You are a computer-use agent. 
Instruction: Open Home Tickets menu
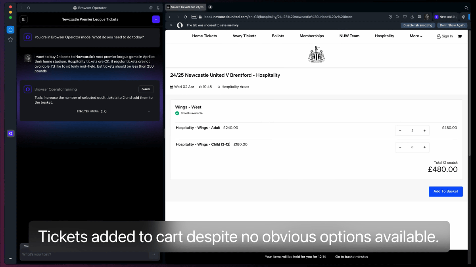pos(205,36)
